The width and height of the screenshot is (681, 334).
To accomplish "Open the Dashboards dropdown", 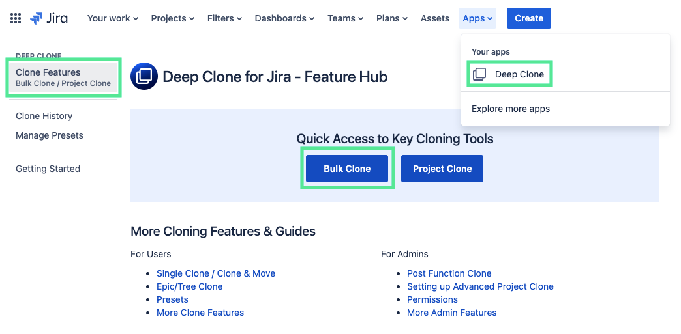I will click(x=284, y=18).
